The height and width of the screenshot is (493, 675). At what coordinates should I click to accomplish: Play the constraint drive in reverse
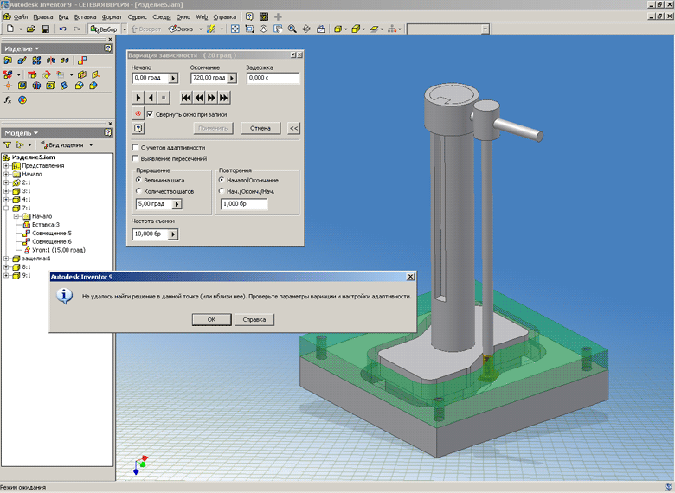pos(151,98)
